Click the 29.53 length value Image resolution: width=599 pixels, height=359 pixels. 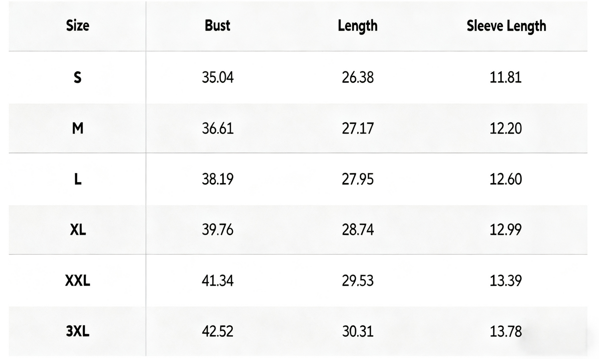[357, 281]
